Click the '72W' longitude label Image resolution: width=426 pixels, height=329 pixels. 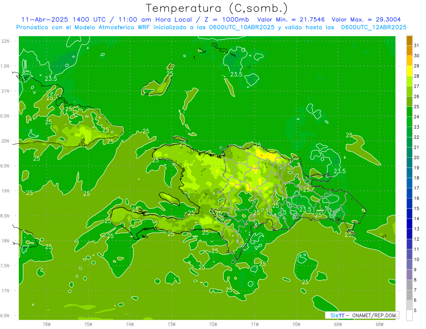click(x=213, y=324)
